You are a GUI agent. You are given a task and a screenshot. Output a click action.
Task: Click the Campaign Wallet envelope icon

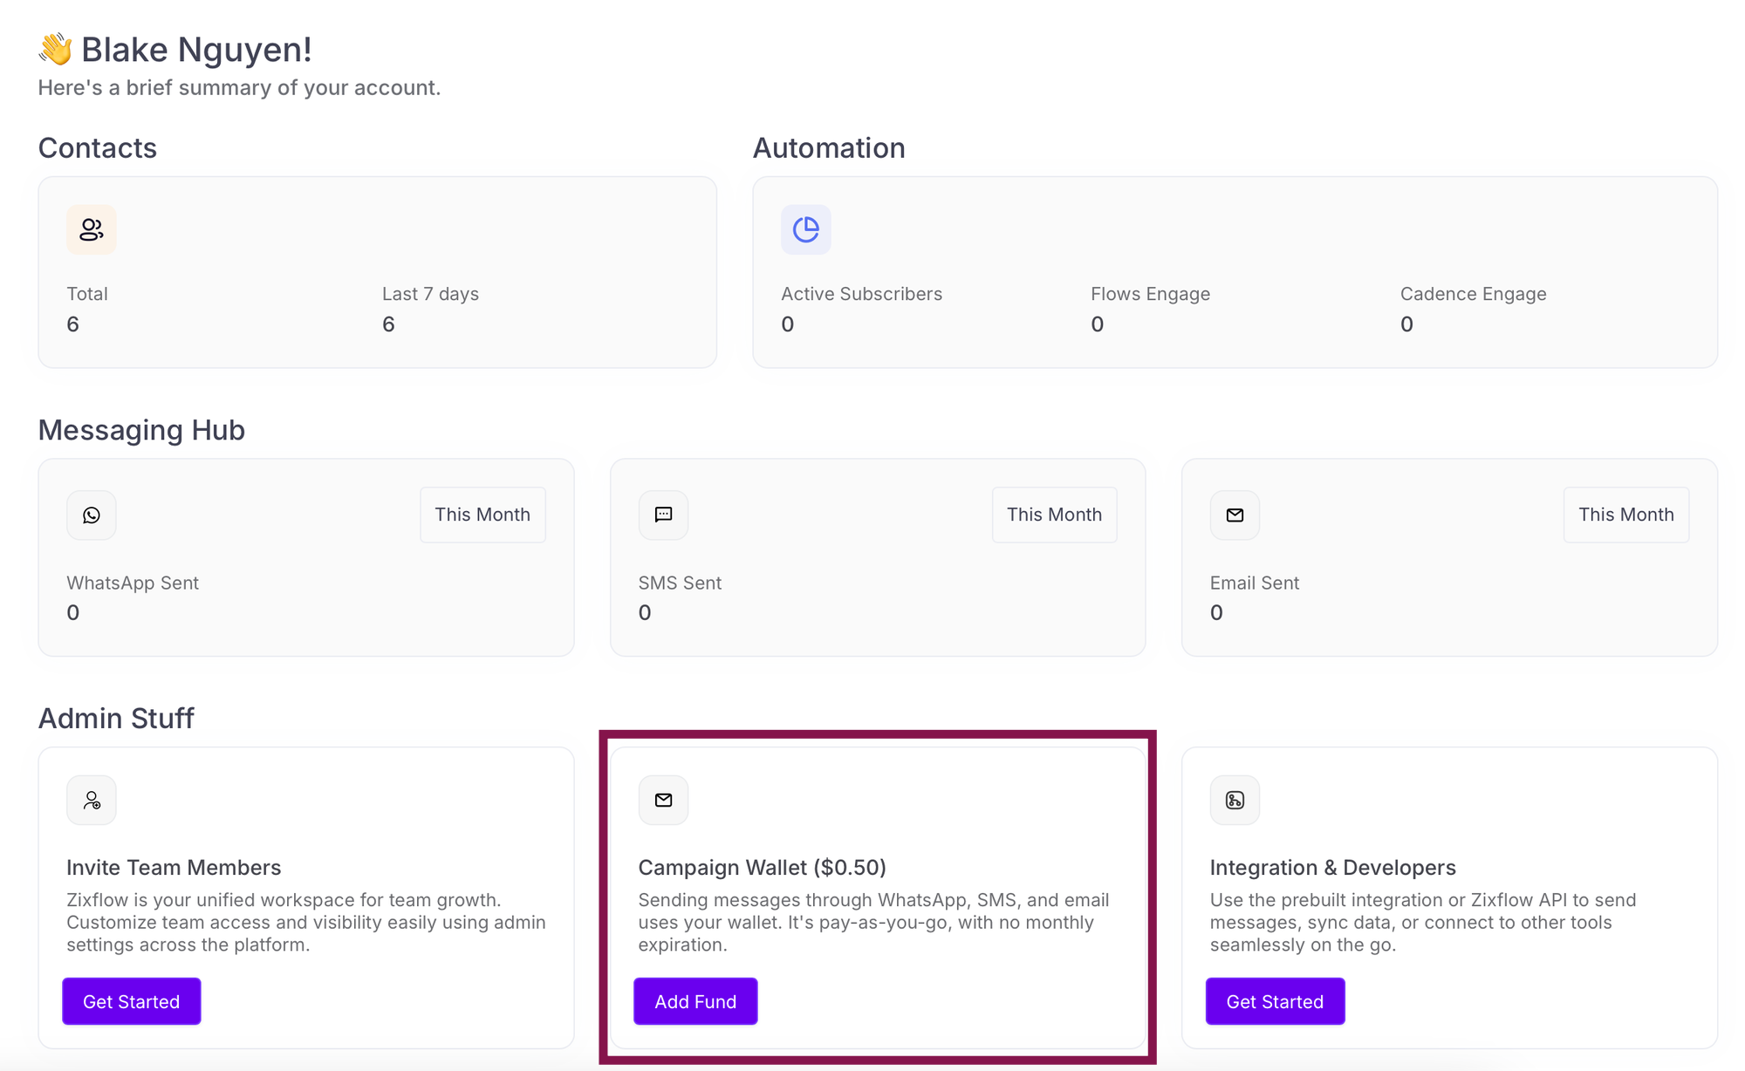point(663,800)
